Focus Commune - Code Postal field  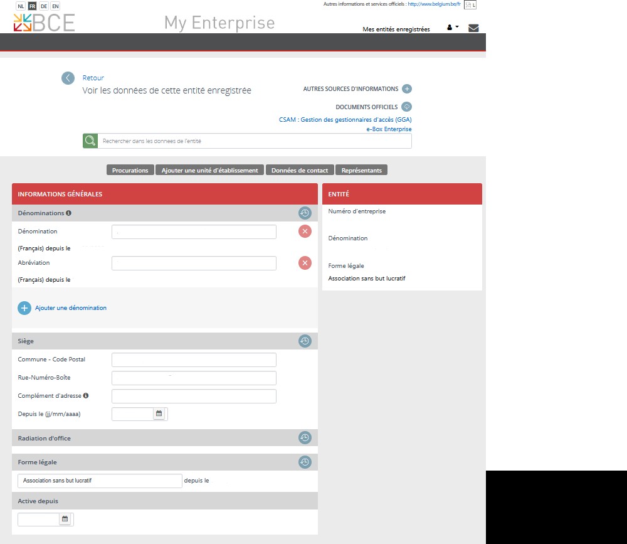[x=194, y=360]
